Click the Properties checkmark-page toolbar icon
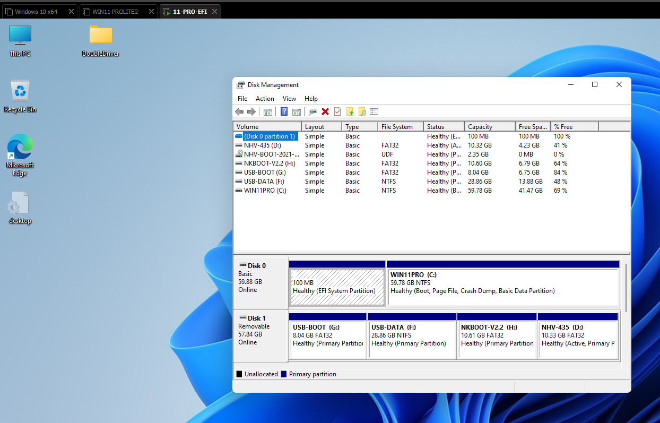Image resolution: width=660 pixels, height=423 pixels. coord(337,111)
